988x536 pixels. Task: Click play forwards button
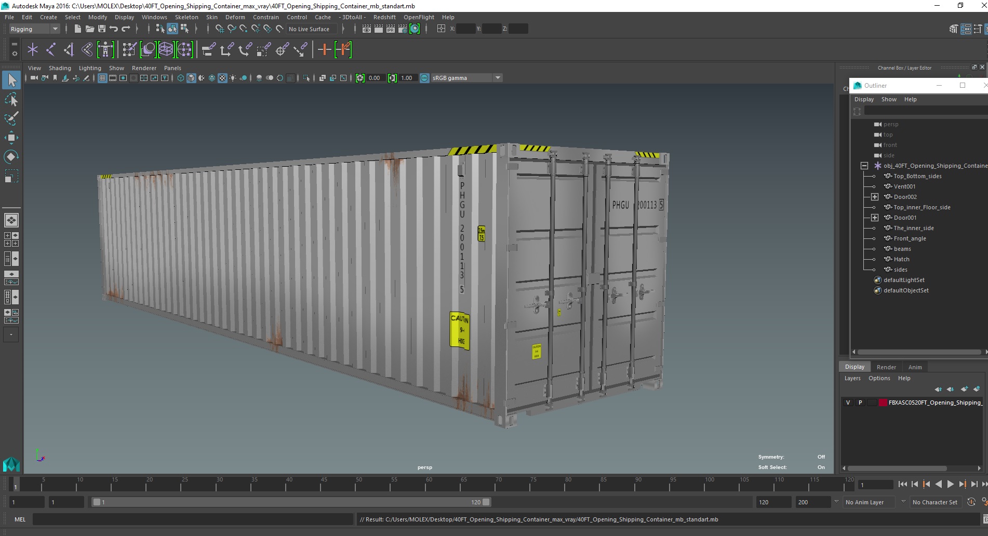[x=951, y=484]
